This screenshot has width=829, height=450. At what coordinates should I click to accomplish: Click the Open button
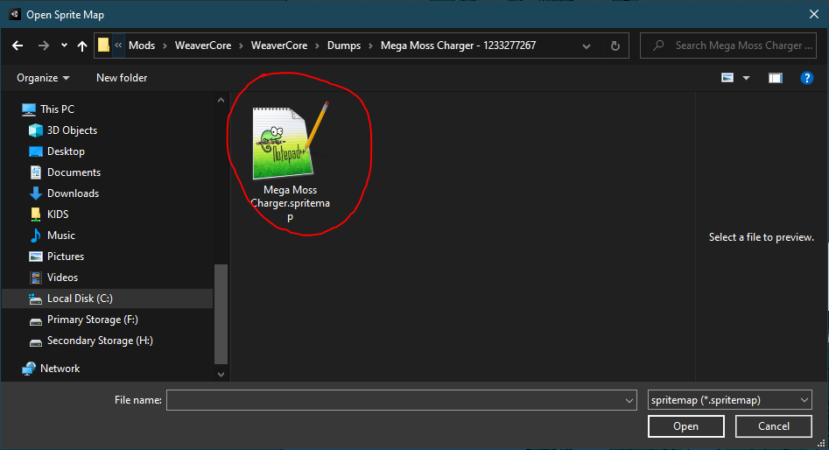click(x=685, y=426)
